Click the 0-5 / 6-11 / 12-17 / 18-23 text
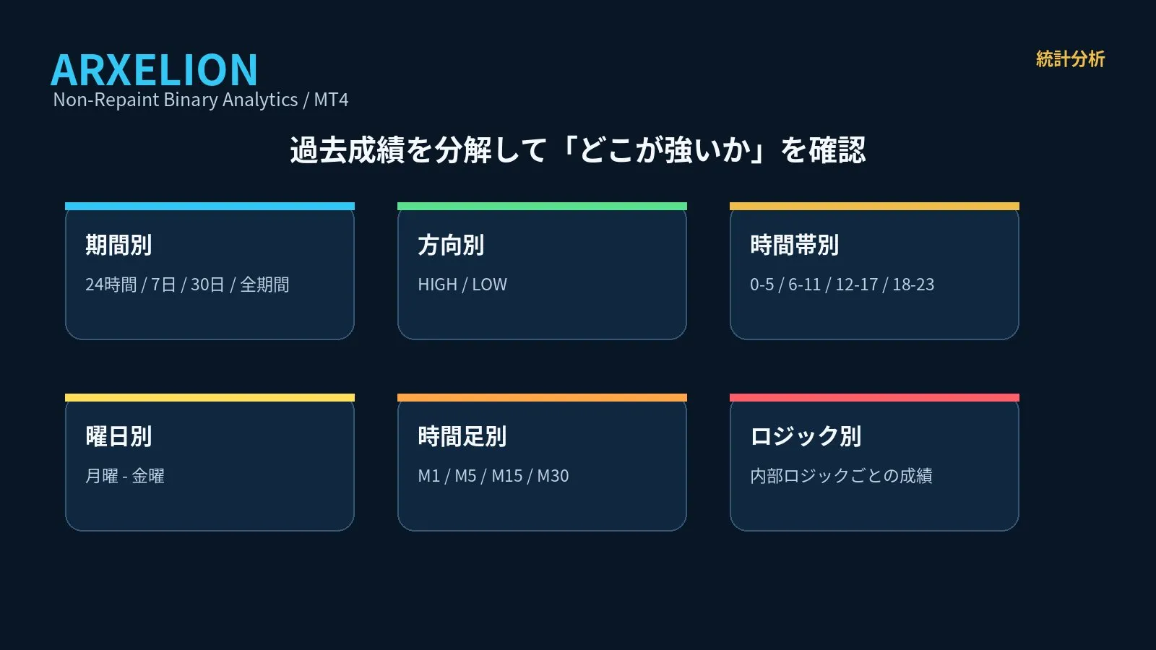 click(842, 285)
